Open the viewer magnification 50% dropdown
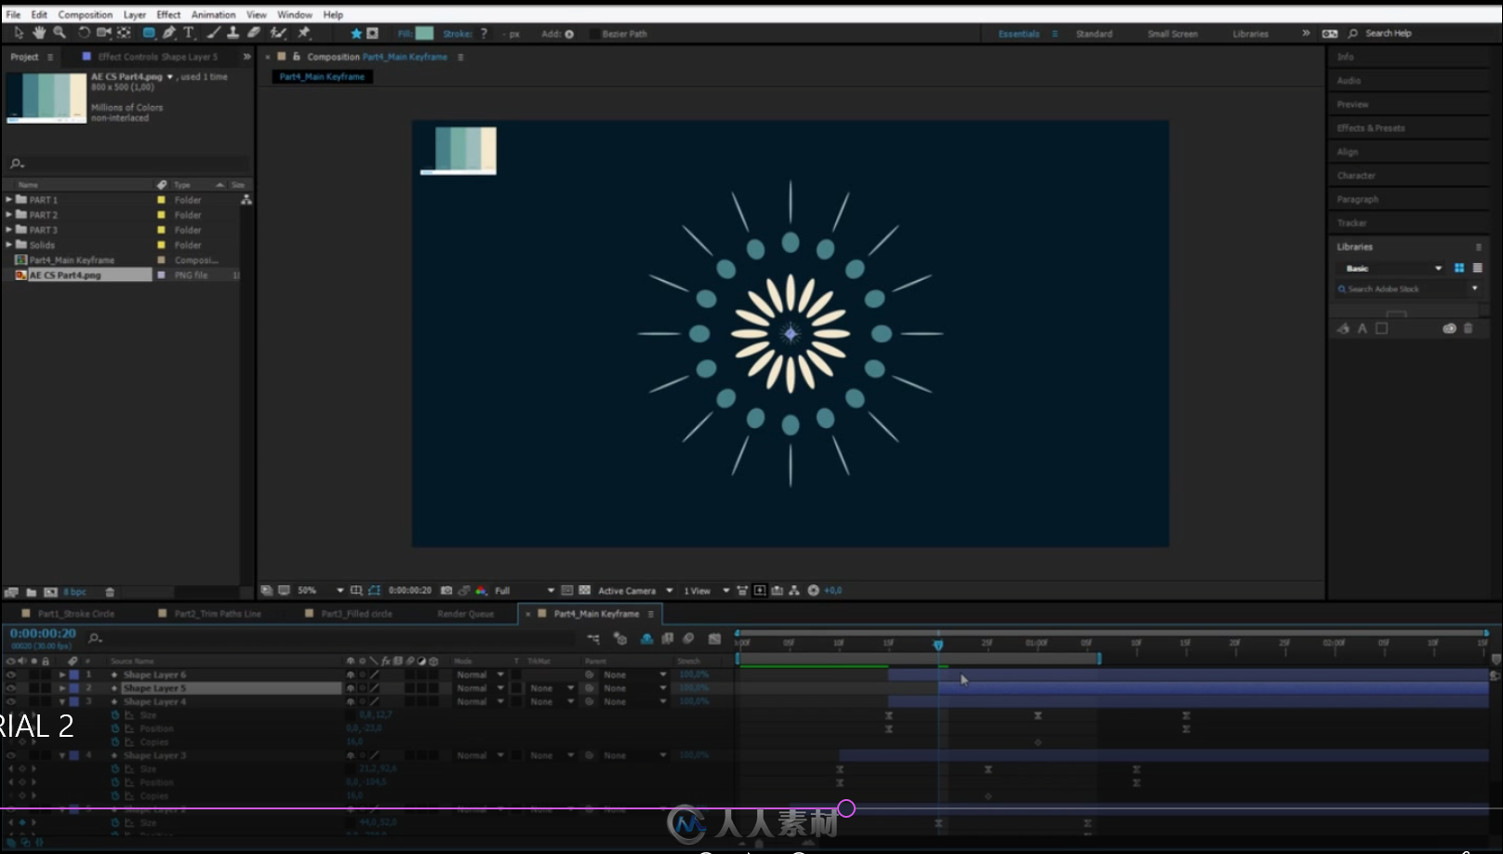This screenshot has width=1503, height=854. (321, 591)
